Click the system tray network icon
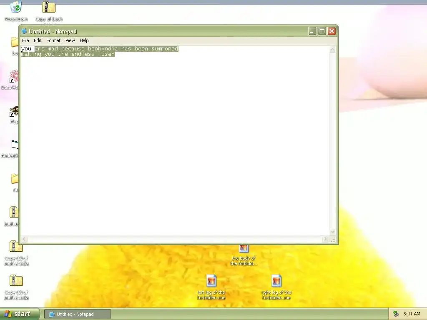427x320 pixels. [396, 314]
